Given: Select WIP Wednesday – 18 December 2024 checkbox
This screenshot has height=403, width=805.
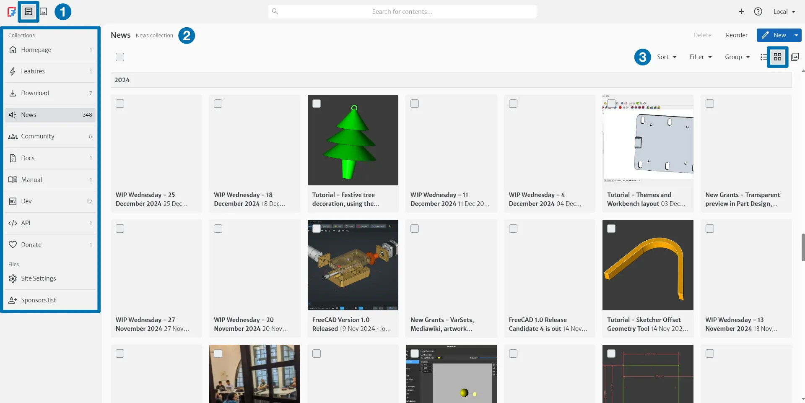Looking at the screenshot, I should (x=218, y=104).
